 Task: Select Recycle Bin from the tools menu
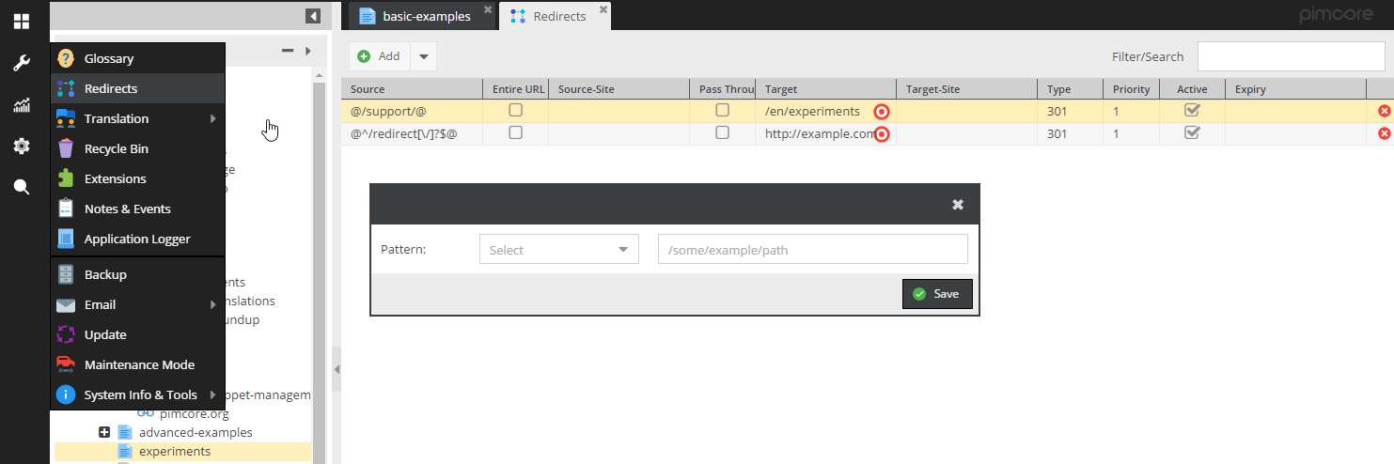tap(116, 148)
